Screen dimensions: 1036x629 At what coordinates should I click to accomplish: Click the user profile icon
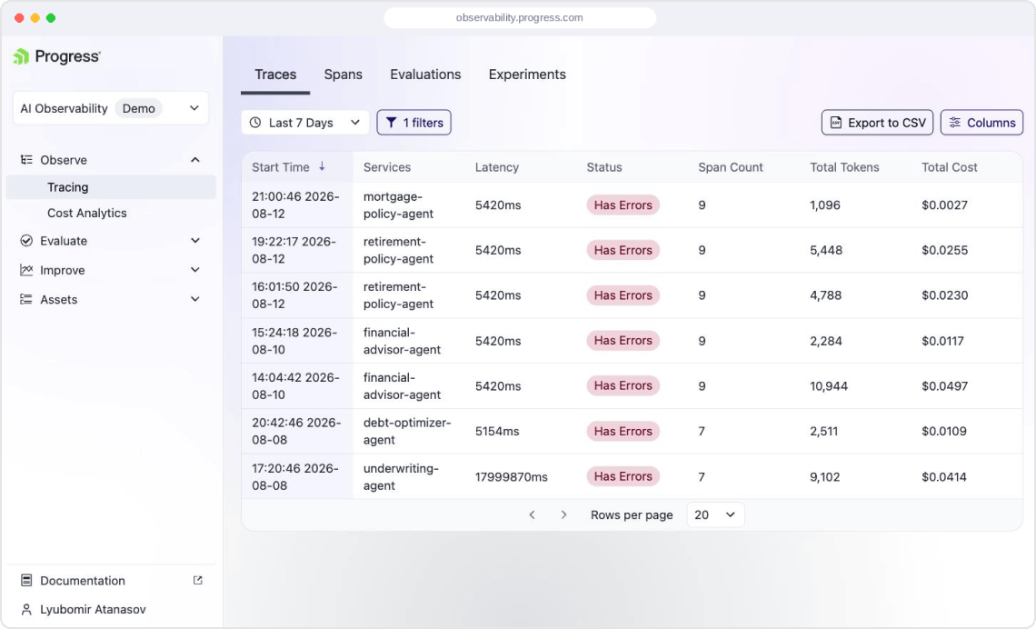(x=26, y=609)
